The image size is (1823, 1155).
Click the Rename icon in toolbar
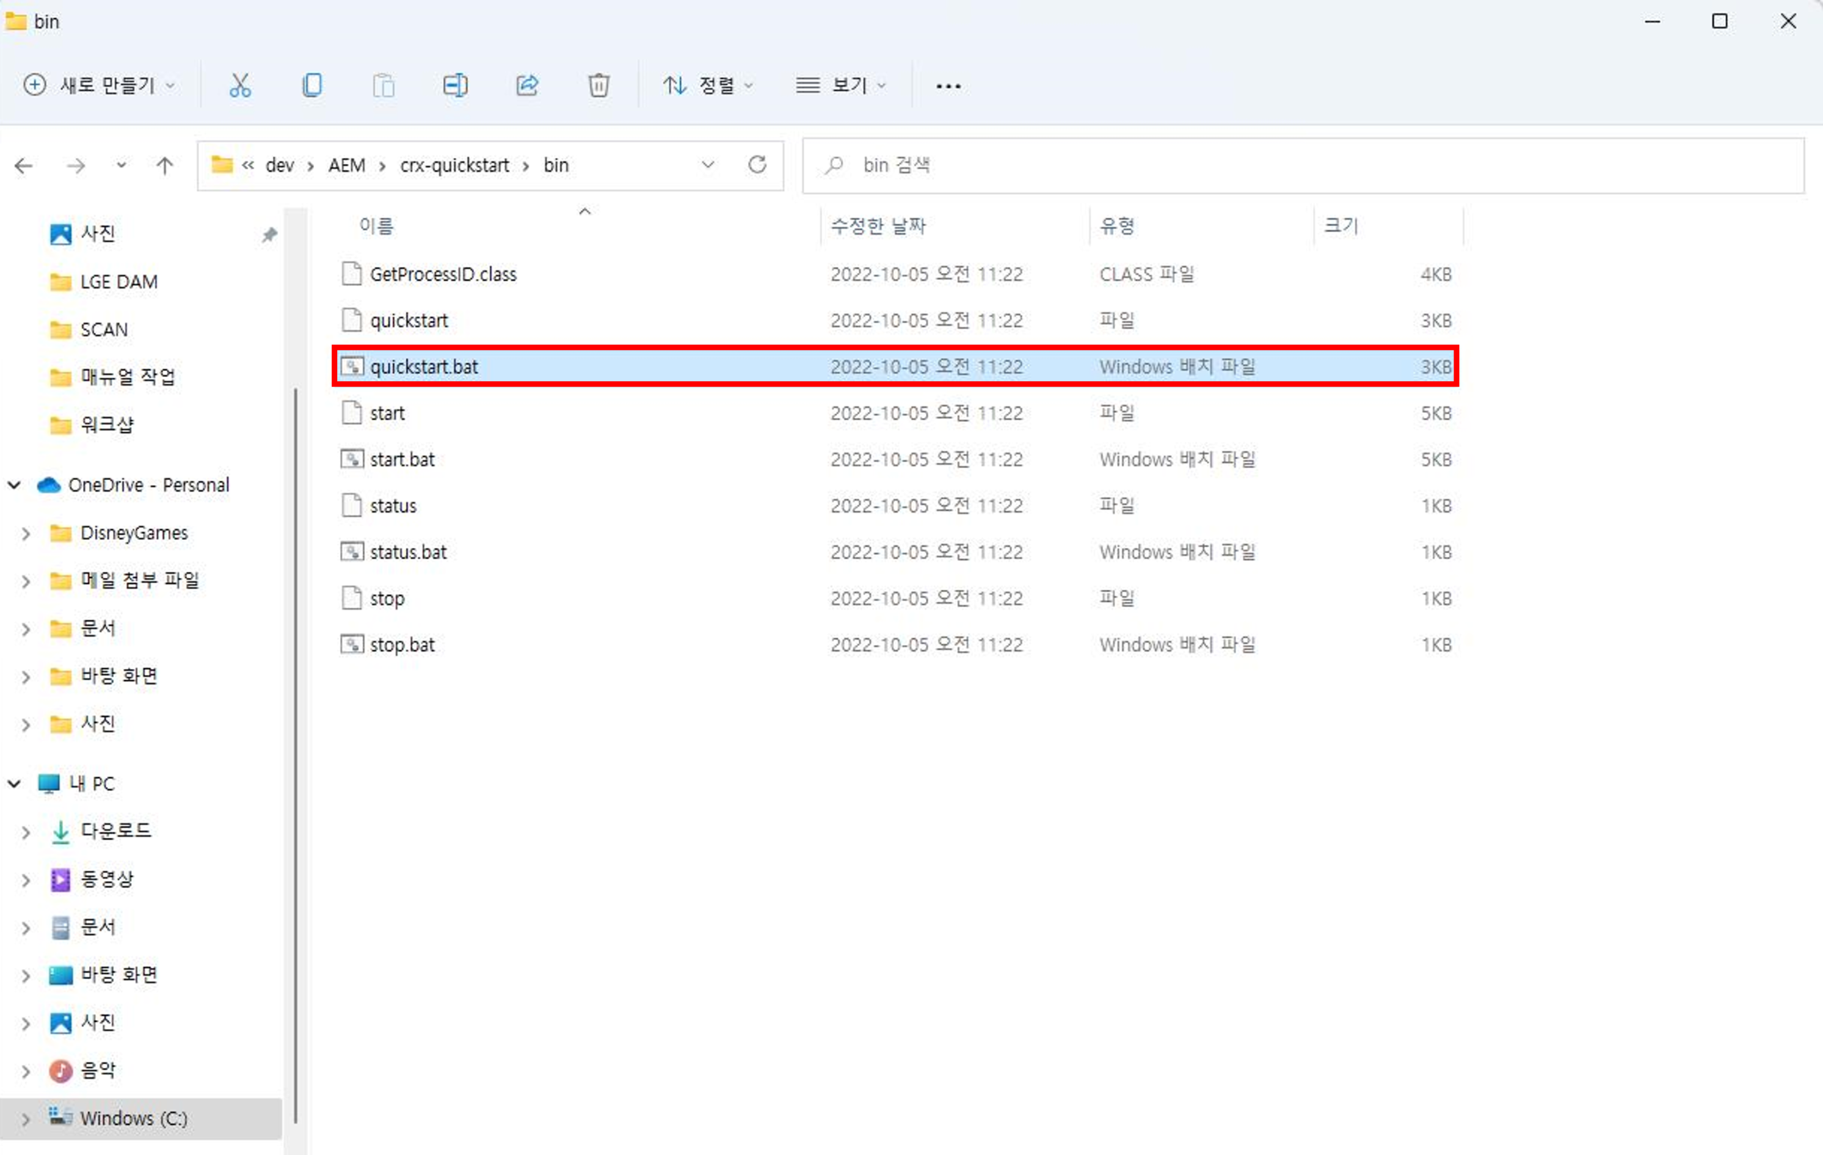pyautogui.click(x=455, y=85)
